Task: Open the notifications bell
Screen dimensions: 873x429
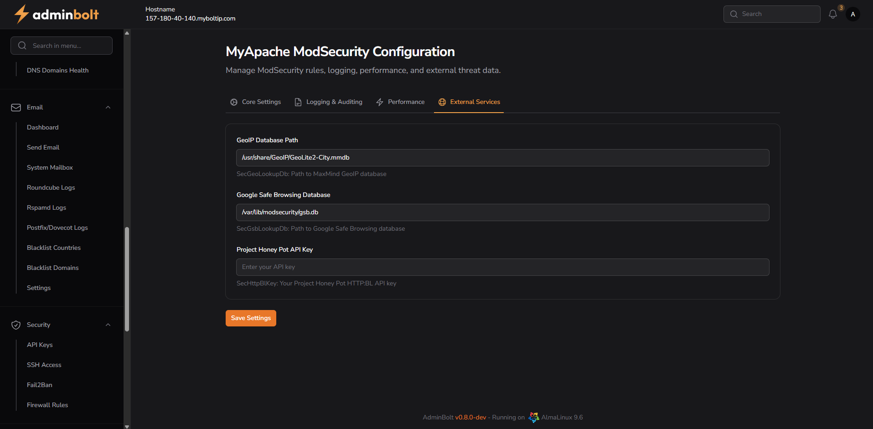Action: click(832, 14)
